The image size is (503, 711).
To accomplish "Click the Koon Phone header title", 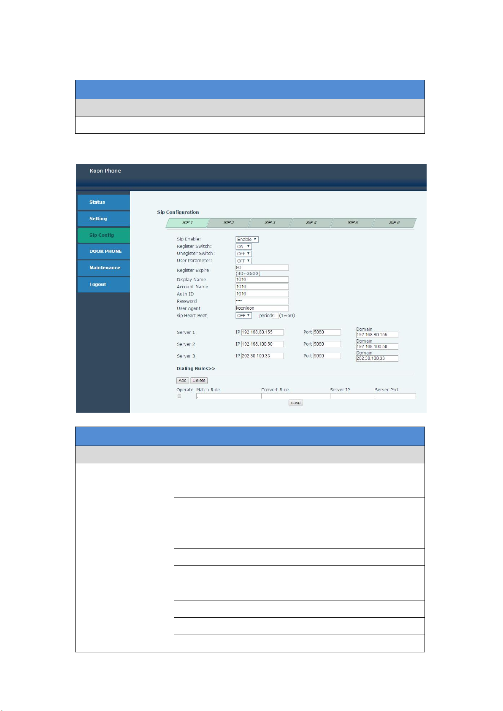I will 105,171.
